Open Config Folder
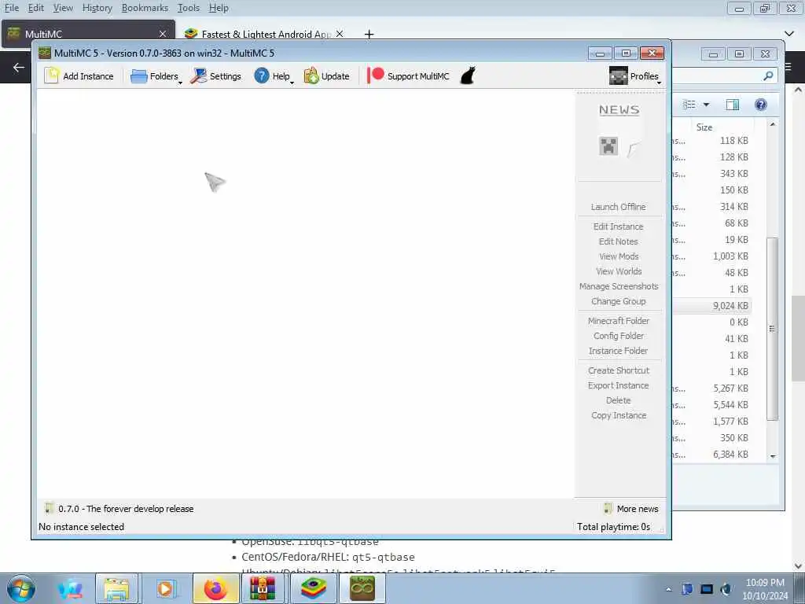This screenshot has width=805, height=604. tap(618, 335)
